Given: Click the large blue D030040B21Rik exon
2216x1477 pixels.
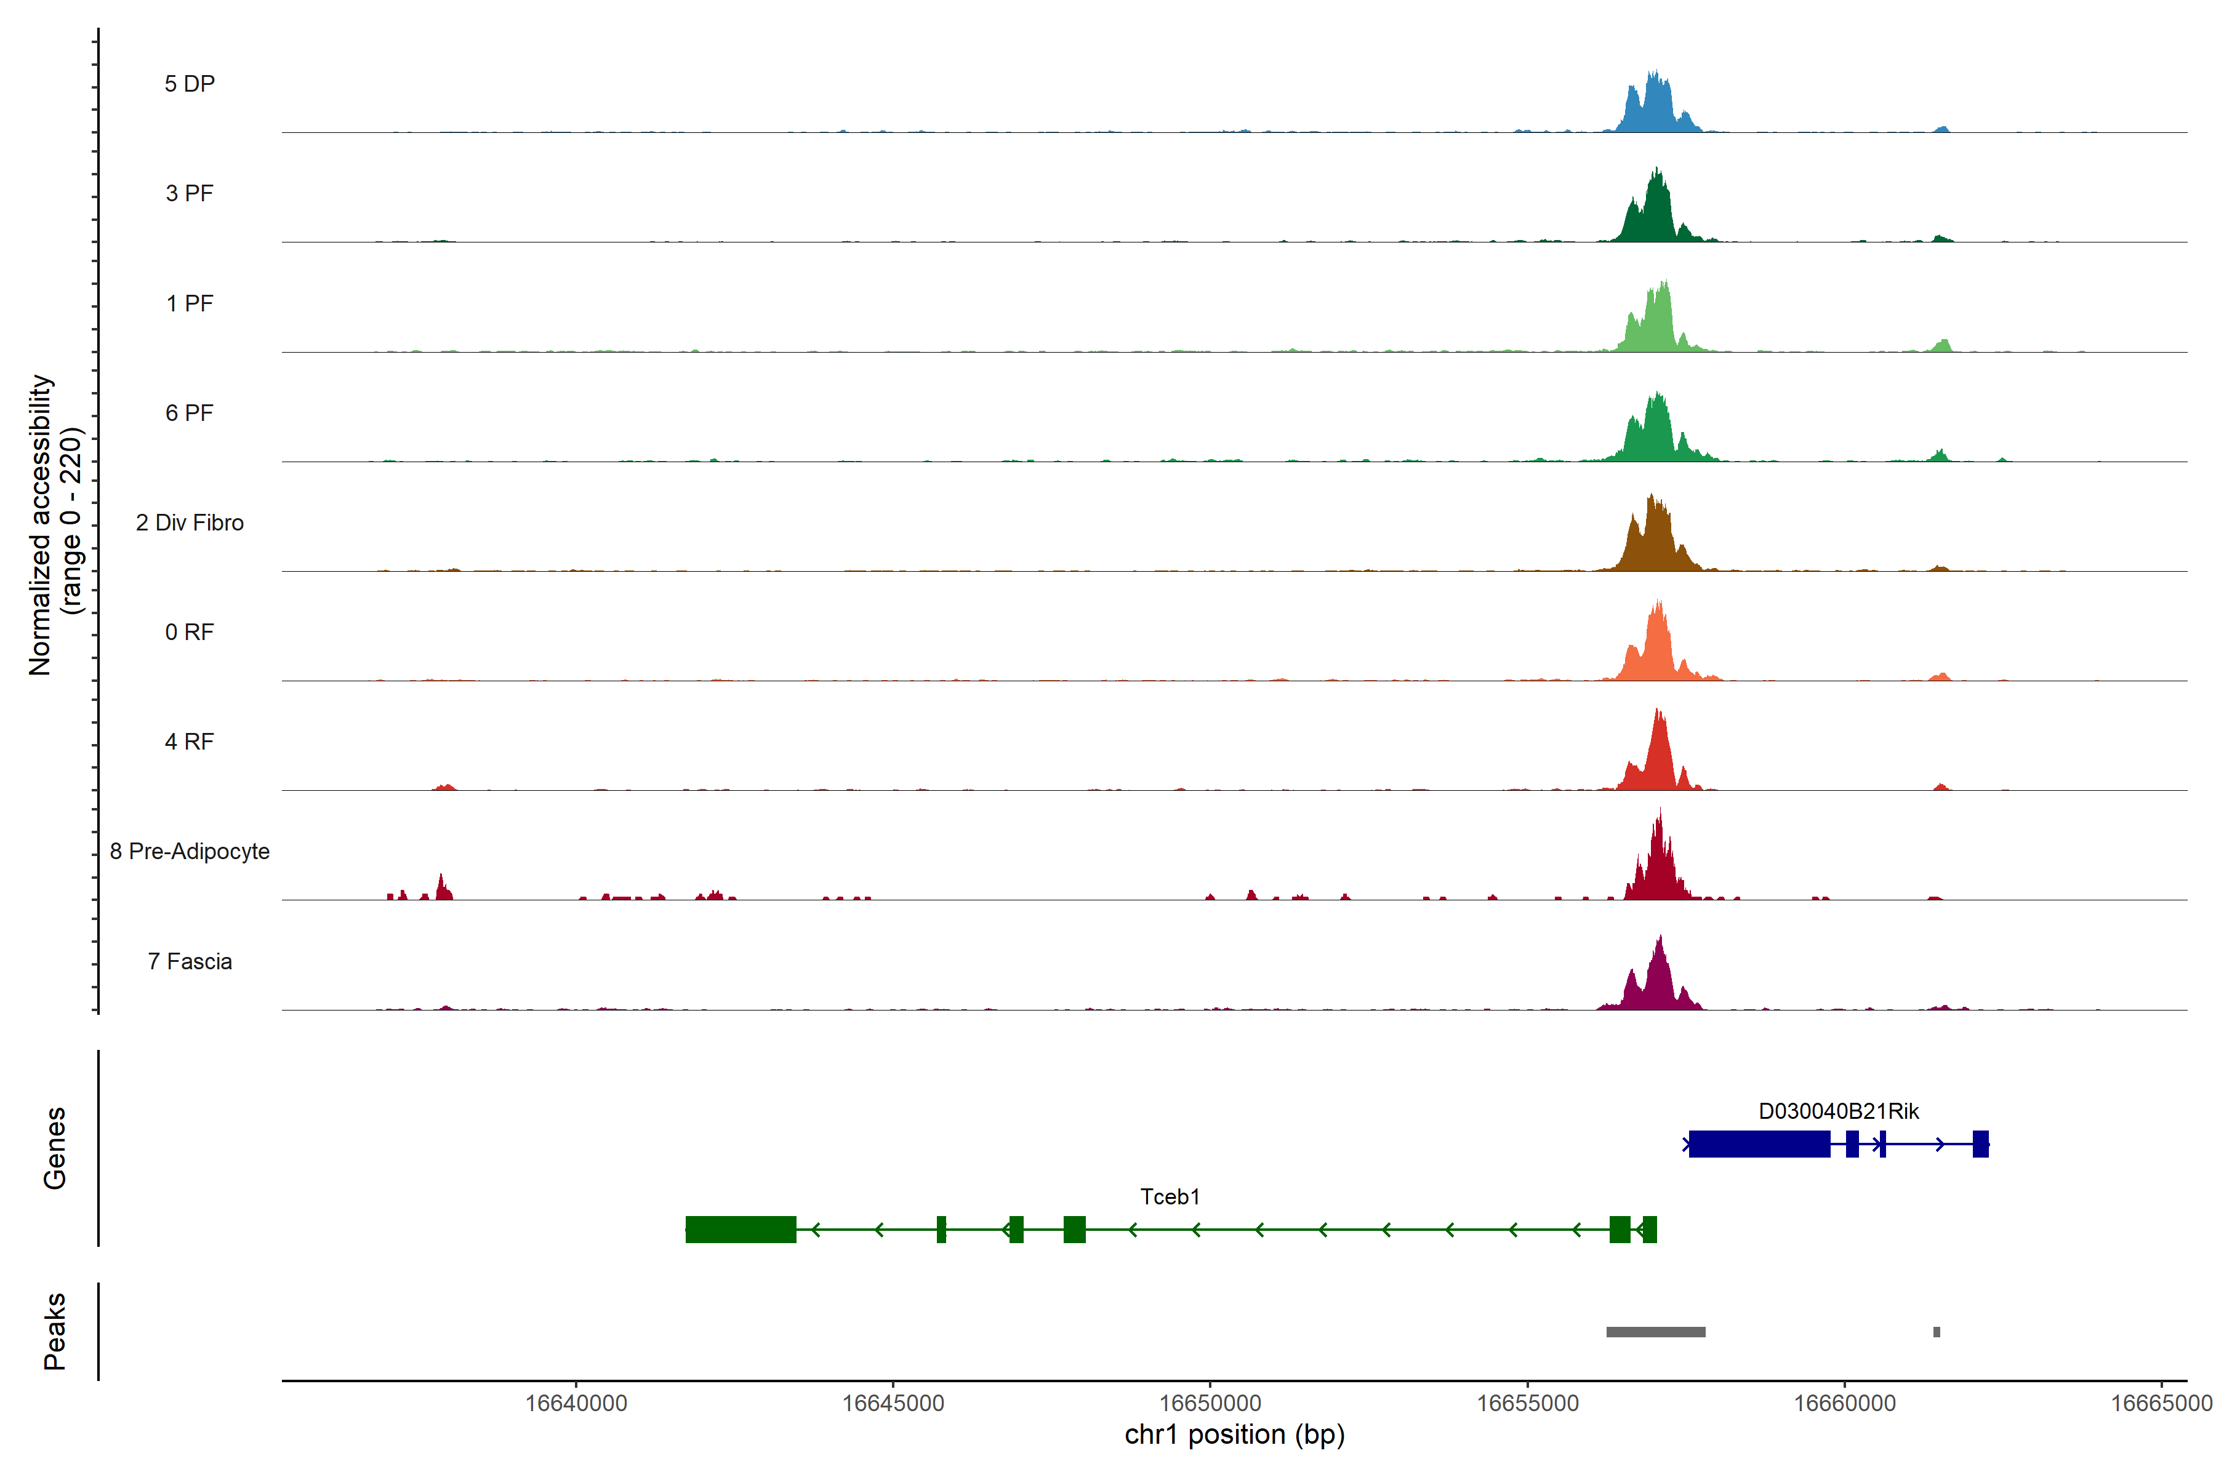Looking at the screenshot, I should tap(1759, 1143).
